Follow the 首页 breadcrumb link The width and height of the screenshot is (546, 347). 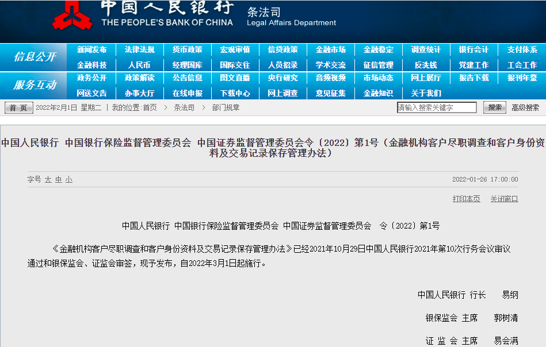click(x=150, y=108)
